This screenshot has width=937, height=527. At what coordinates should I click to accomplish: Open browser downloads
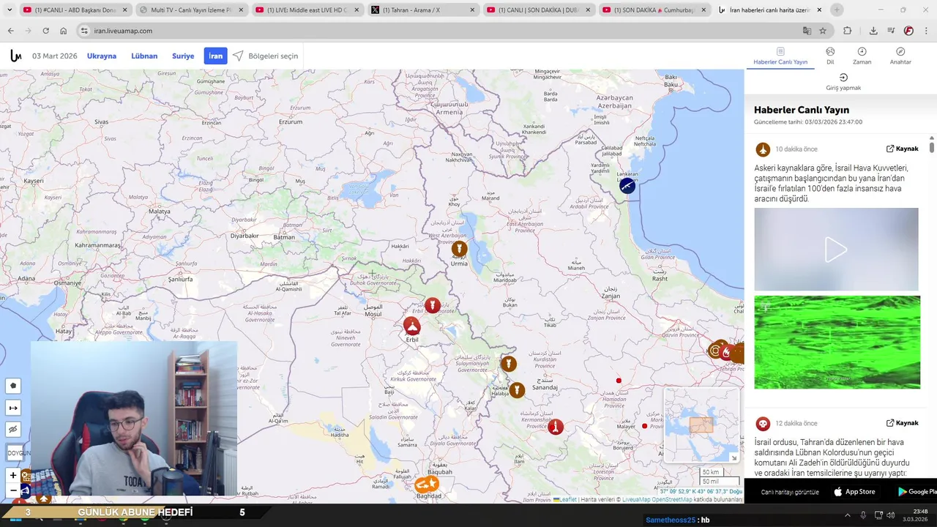873,31
